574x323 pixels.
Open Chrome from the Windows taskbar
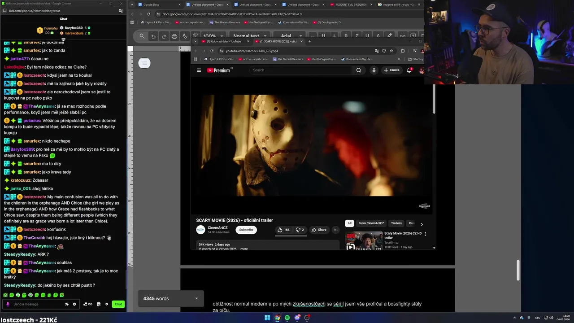278,318
